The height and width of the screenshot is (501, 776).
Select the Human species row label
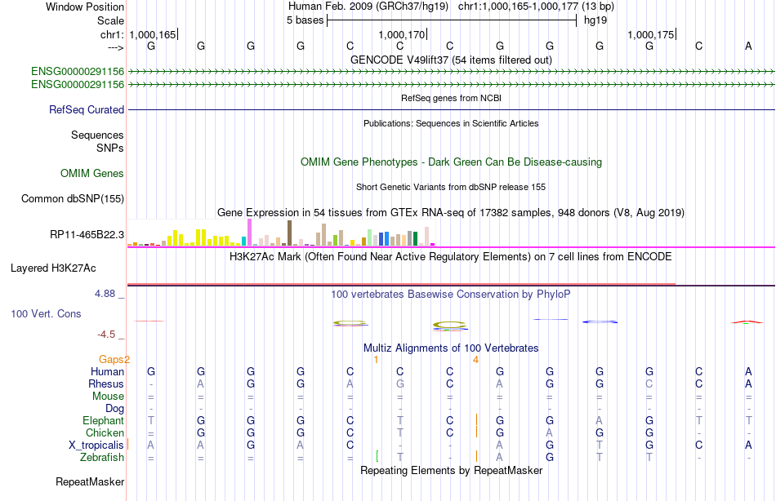107,371
